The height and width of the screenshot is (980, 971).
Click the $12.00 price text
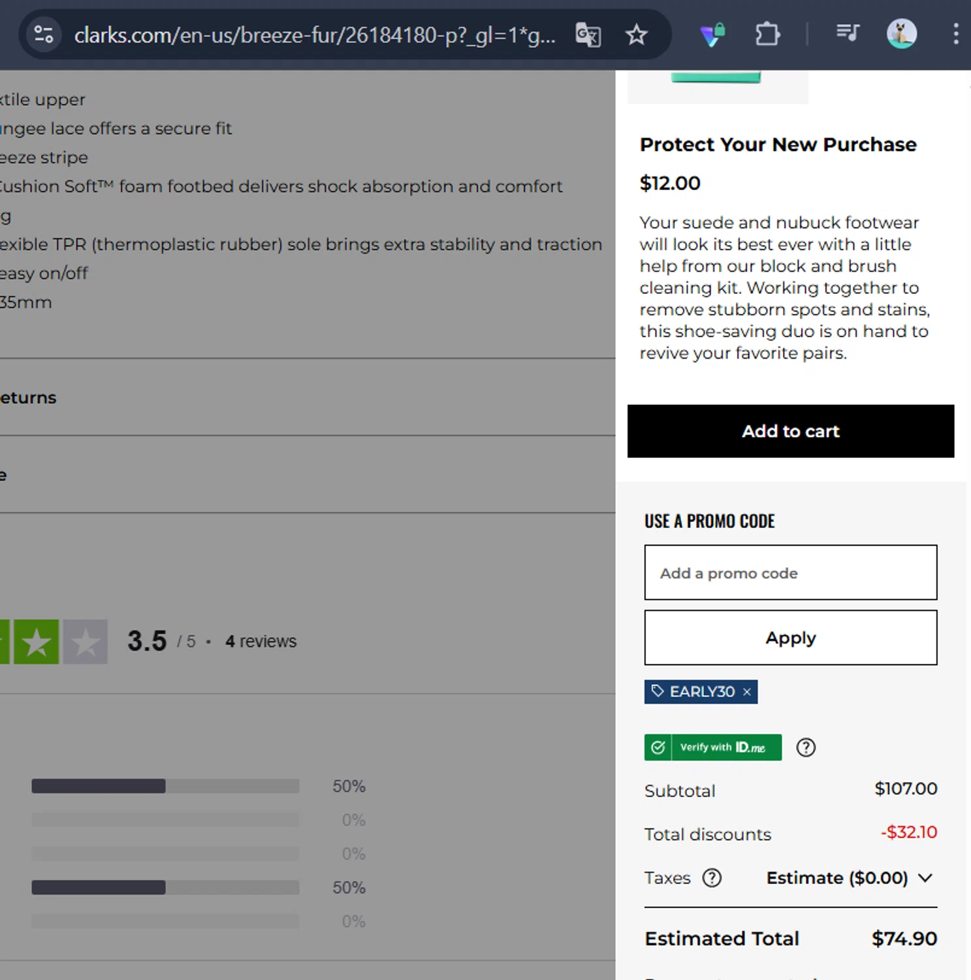click(670, 183)
